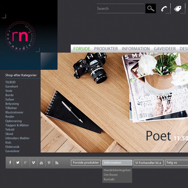Image resolution: width=188 pixels, height=188 pixels.
Task: Open the phone contact icon
Action: pyautogui.click(x=164, y=9)
